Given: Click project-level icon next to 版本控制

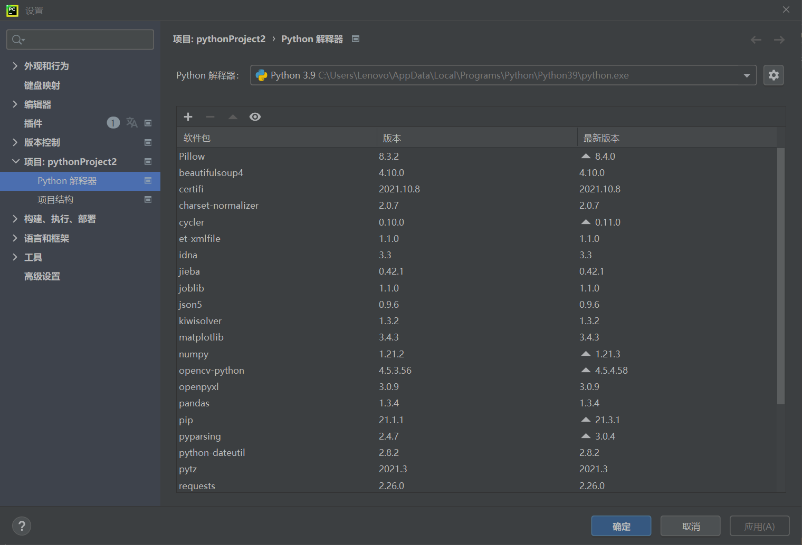Looking at the screenshot, I should click(148, 142).
